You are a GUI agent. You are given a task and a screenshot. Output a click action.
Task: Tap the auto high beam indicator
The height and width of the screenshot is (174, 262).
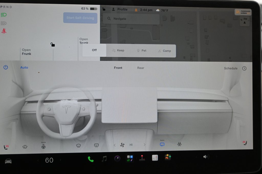pyautogui.click(x=4, y=23)
